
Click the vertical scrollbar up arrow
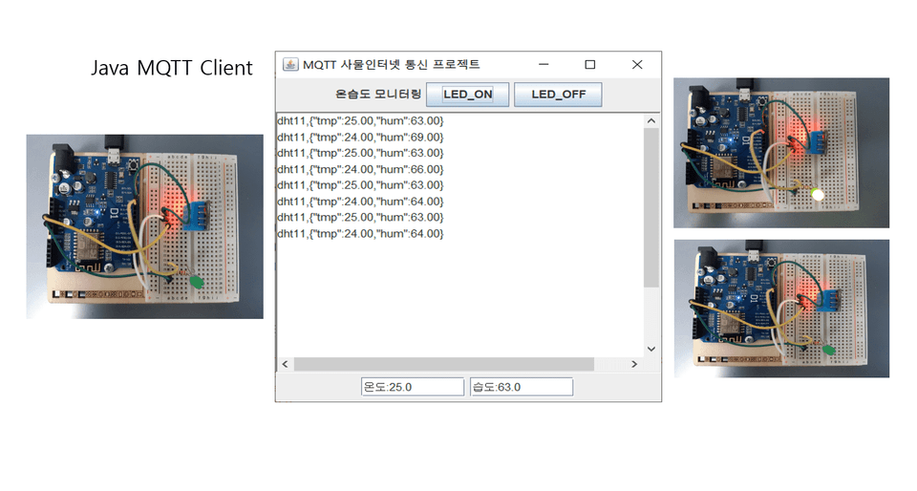click(x=651, y=121)
